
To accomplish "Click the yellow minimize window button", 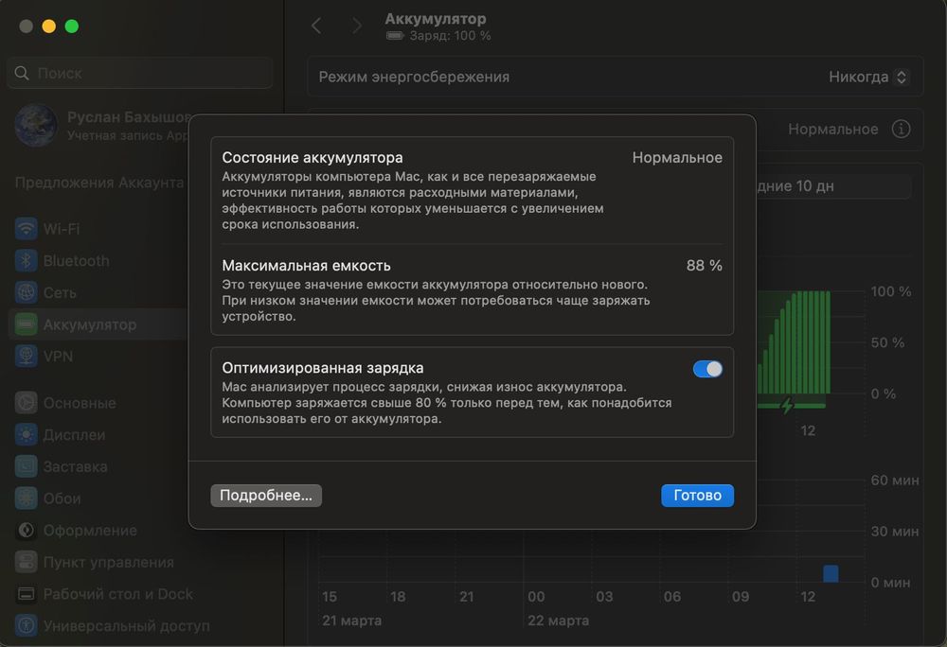I will [49, 26].
